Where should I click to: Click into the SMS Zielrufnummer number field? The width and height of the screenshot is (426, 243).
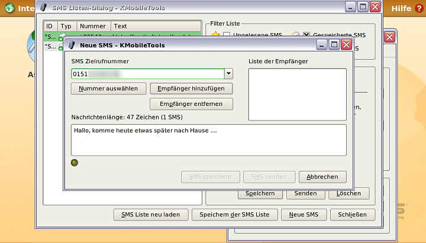pos(147,74)
